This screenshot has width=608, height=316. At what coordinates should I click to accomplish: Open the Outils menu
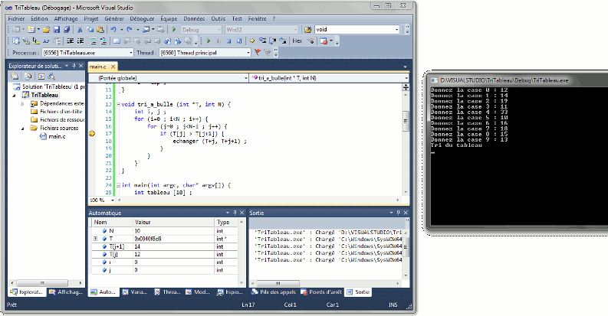coord(219,18)
